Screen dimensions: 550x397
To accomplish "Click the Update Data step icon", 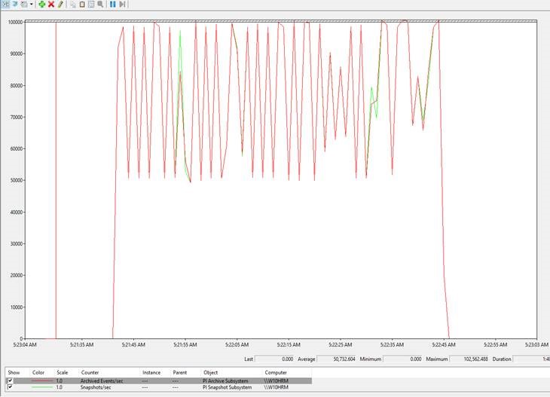I will pos(122,4).
